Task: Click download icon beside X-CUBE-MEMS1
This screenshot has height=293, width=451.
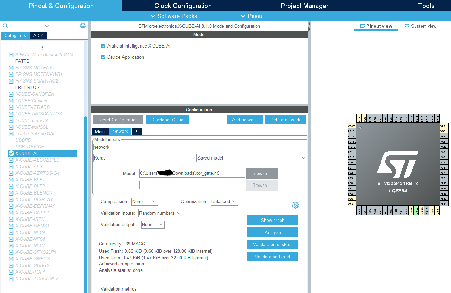Action: [11, 226]
